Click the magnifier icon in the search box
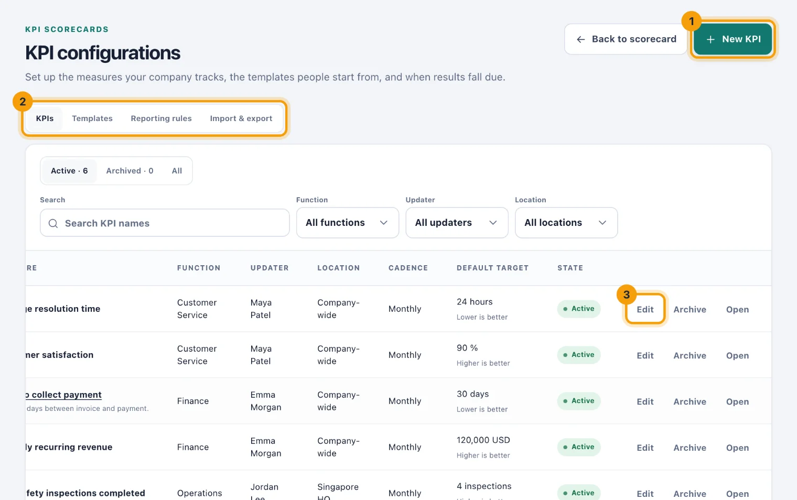Viewport: 797px width, 500px height. [53, 223]
